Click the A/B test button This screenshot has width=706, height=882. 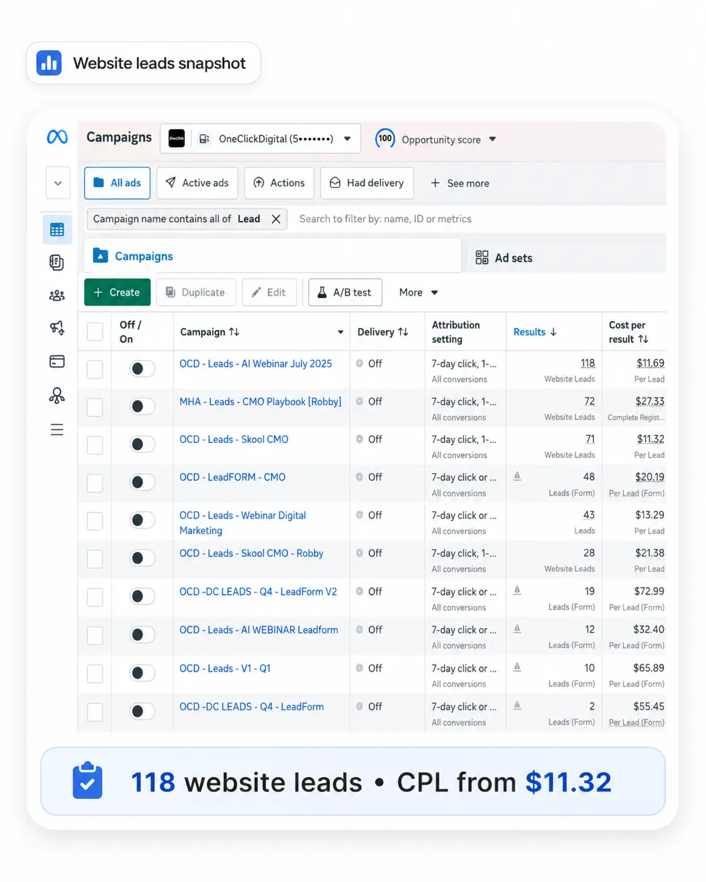click(x=345, y=293)
